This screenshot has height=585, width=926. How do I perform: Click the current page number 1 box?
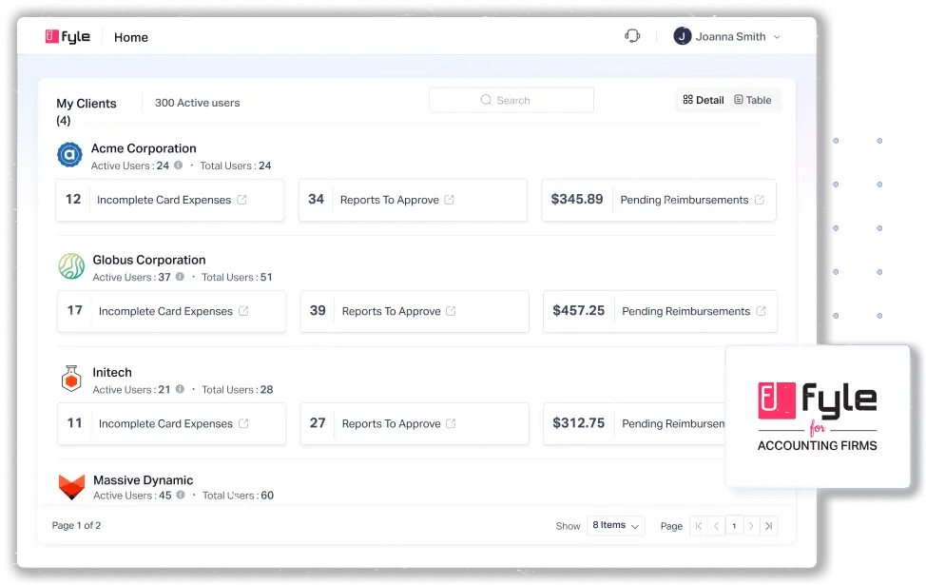734,526
